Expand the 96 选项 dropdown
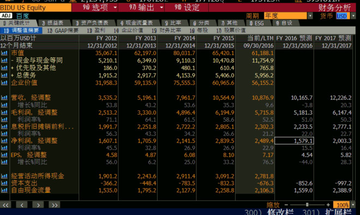 point(115,8)
